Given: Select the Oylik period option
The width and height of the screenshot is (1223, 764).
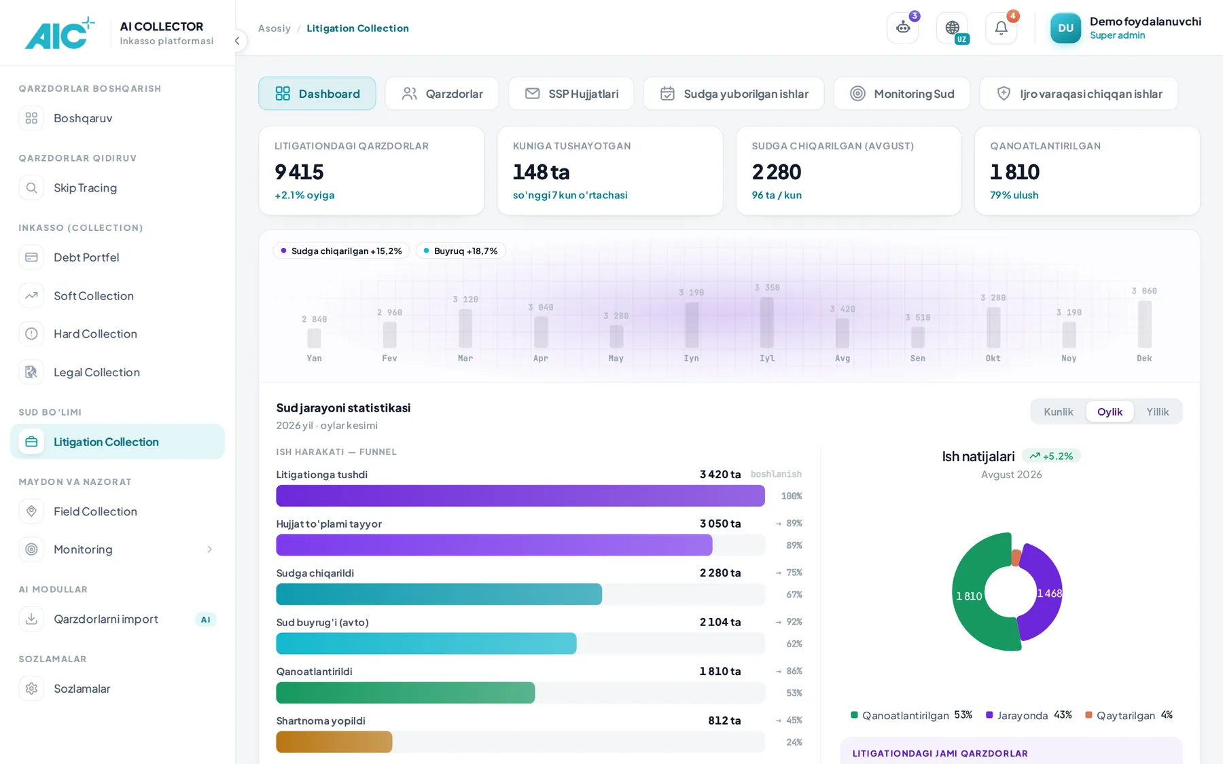Looking at the screenshot, I should pos(1110,412).
